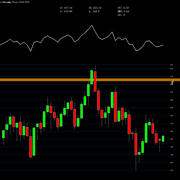Click the 180 price axis label
The height and width of the screenshot is (180, 180).
pos(171,116)
